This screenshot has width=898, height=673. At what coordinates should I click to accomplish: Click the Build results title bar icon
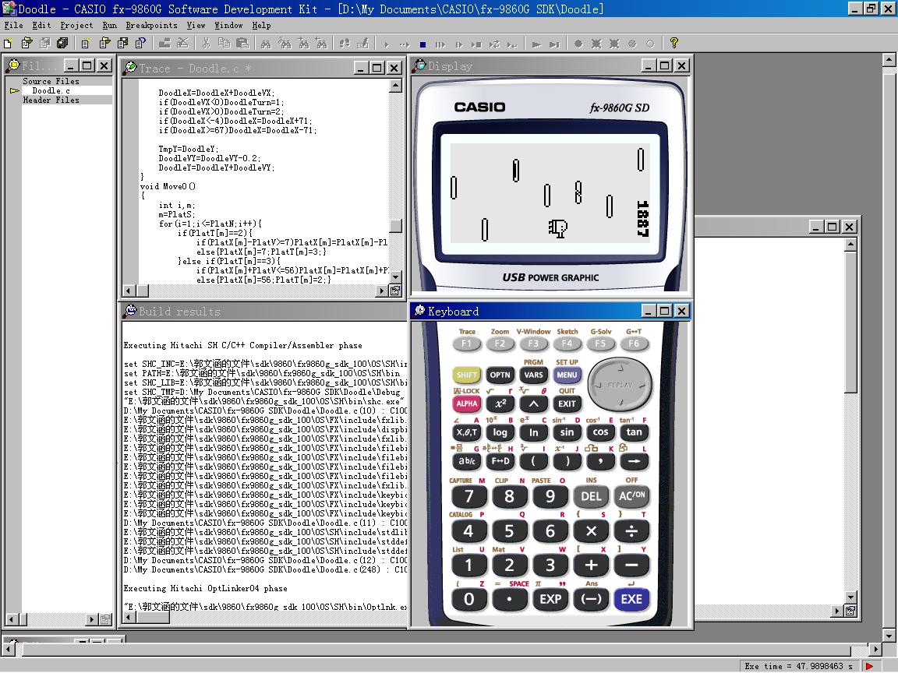click(131, 311)
